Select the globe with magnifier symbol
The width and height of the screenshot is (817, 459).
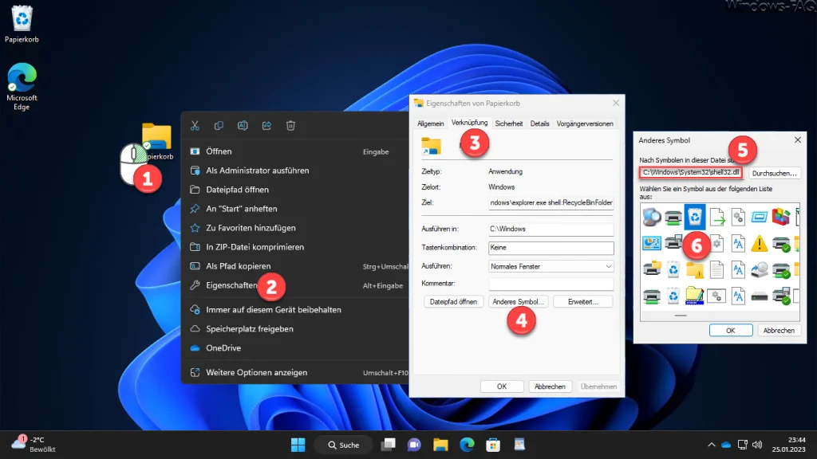(x=651, y=217)
